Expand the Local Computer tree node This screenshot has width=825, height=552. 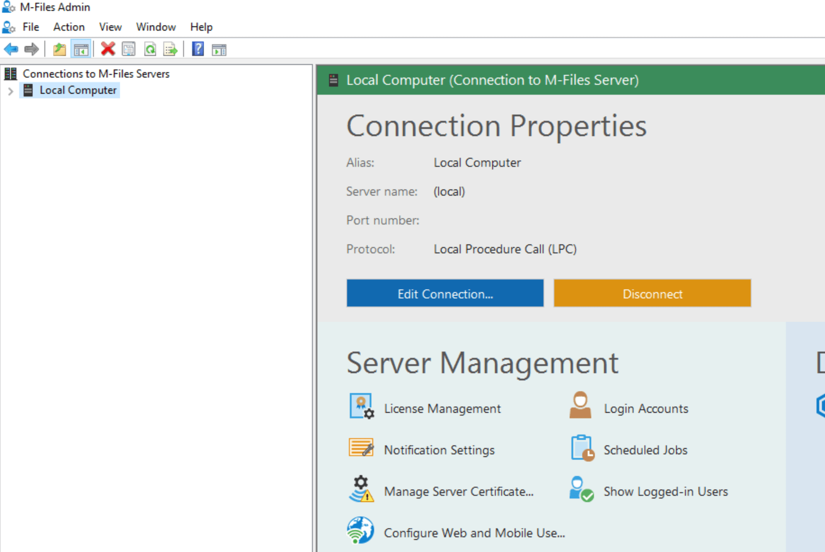pos(11,91)
